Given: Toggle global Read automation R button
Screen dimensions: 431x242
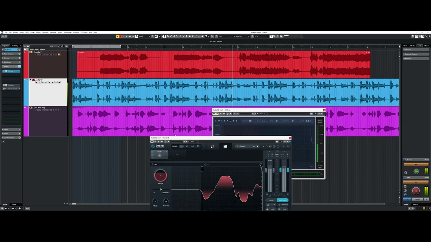Looking at the screenshot, I should (x=127, y=36).
